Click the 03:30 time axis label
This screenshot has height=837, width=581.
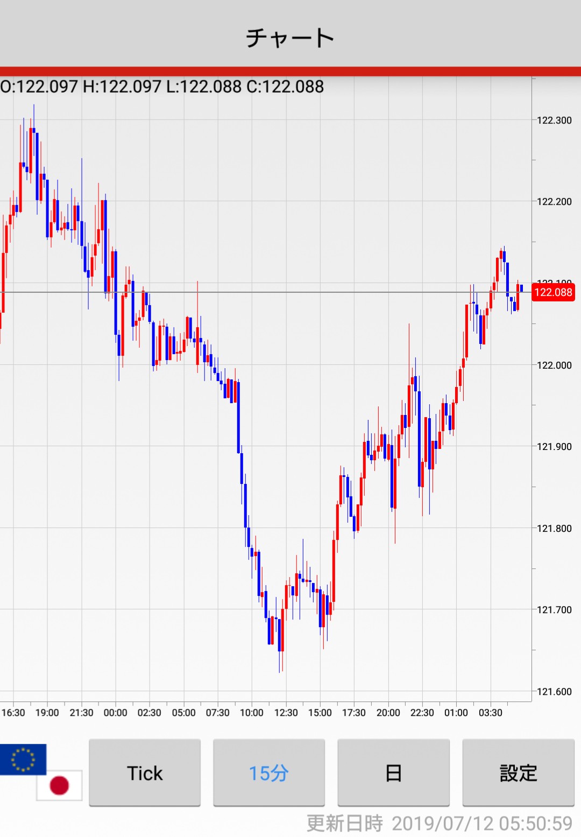(x=490, y=713)
